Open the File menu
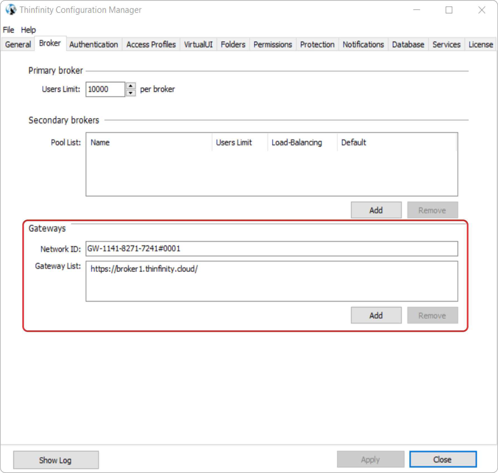498x473 pixels. tap(8, 30)
